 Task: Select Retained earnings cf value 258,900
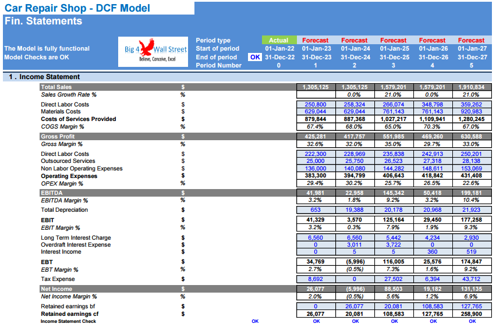[472, 314]
